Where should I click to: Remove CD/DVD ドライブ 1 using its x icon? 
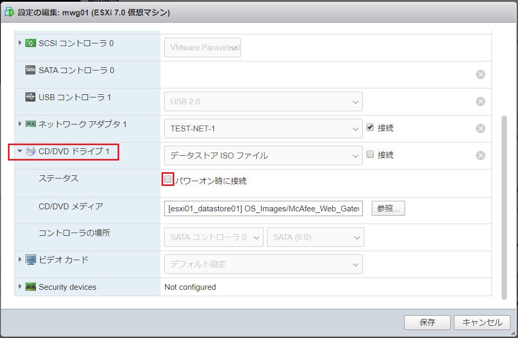(x=480, y=155)
